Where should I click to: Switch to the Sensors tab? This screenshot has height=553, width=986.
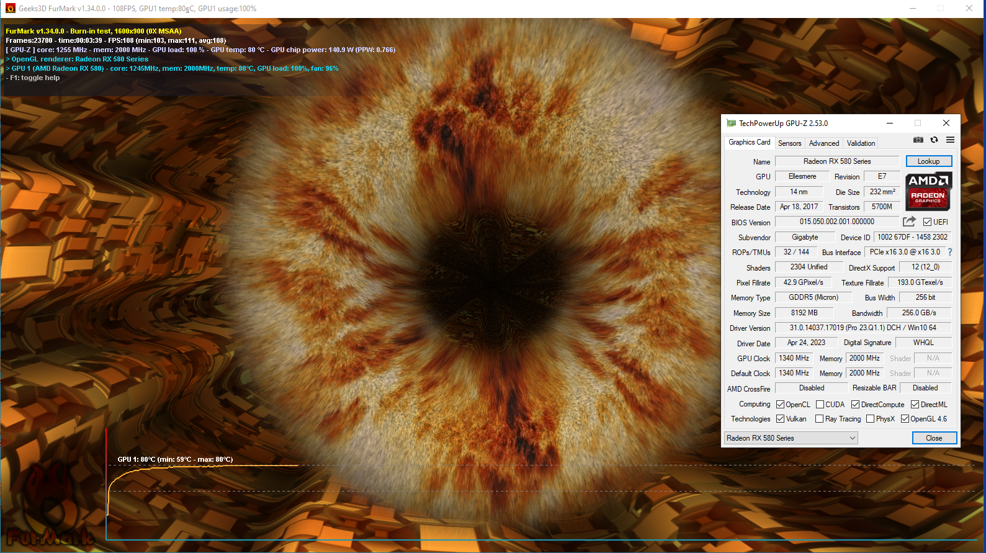tap(789, 143)
